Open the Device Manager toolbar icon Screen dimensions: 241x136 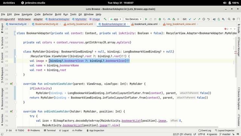click(218, 19)
